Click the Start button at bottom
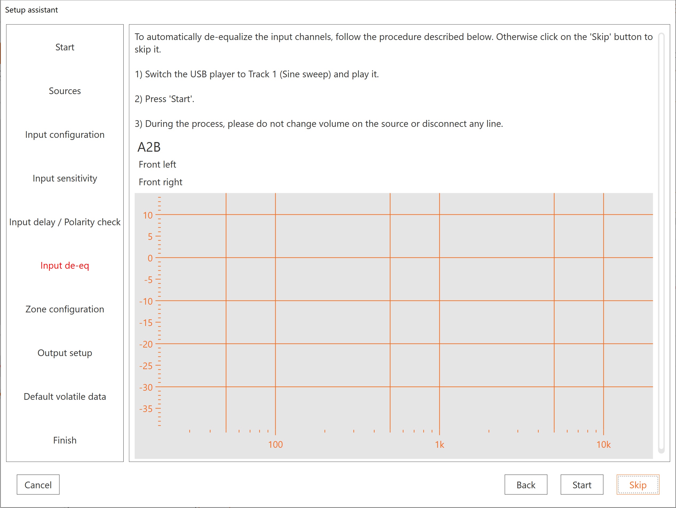Viewport: 676px width, 508px height. tap(581, 485)
